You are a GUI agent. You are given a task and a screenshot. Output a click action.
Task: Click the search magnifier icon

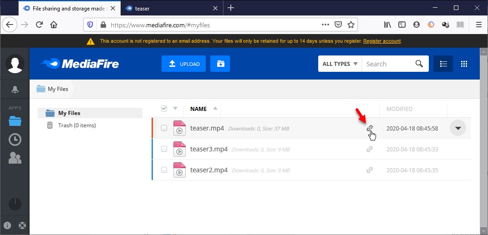pyautogui.click(x=419, y=64)
